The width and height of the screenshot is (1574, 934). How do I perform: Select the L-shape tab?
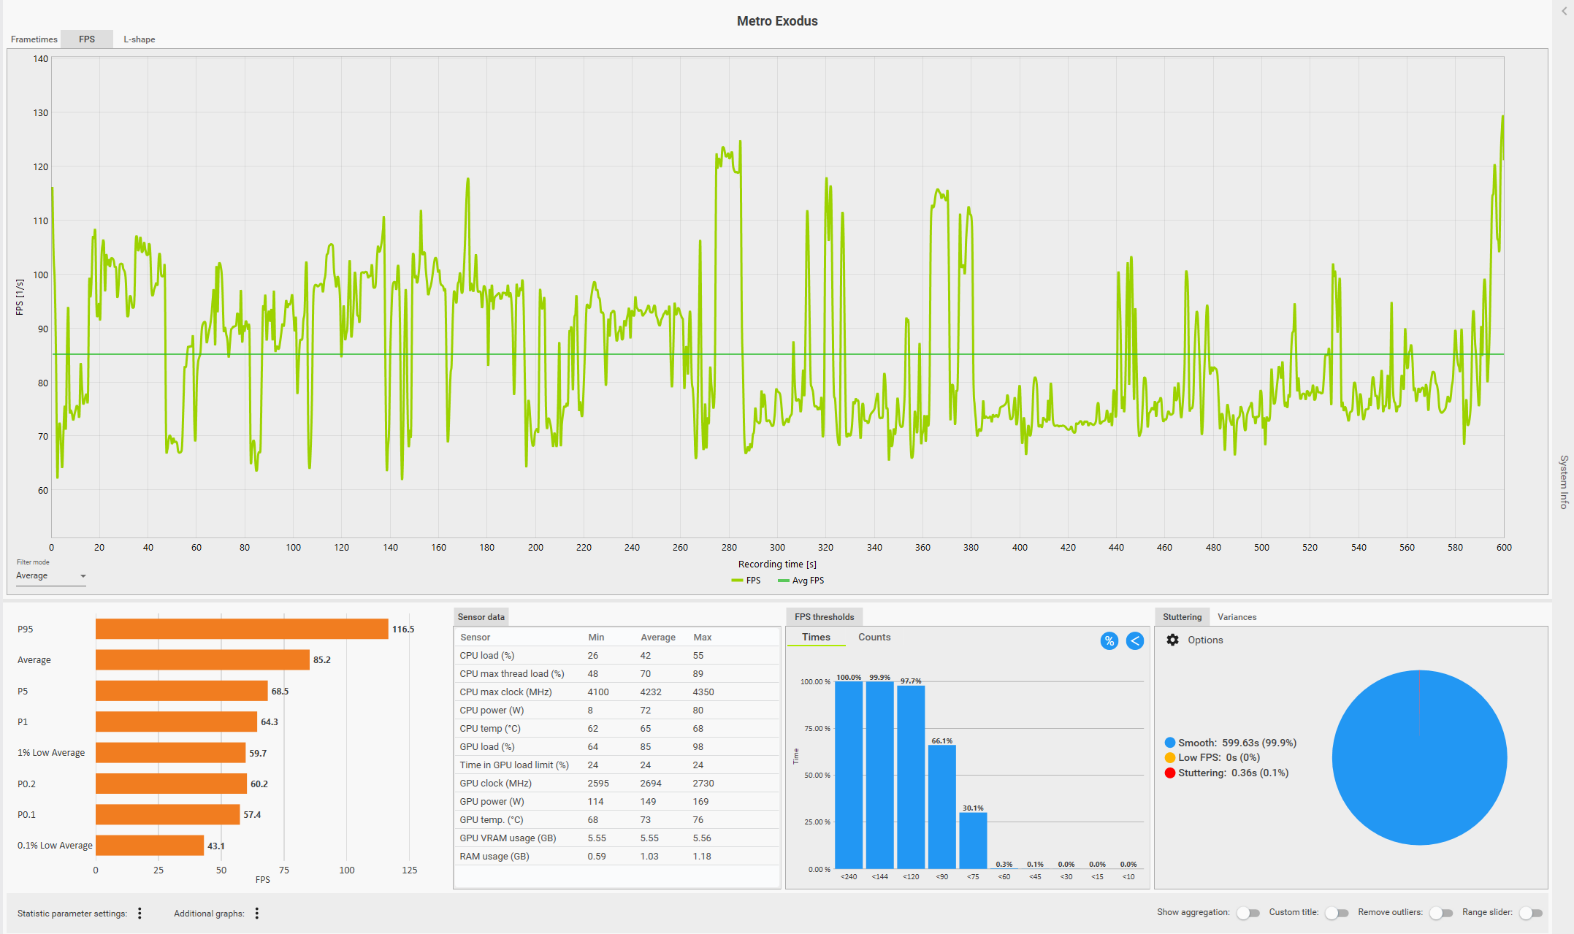point(139,39)
